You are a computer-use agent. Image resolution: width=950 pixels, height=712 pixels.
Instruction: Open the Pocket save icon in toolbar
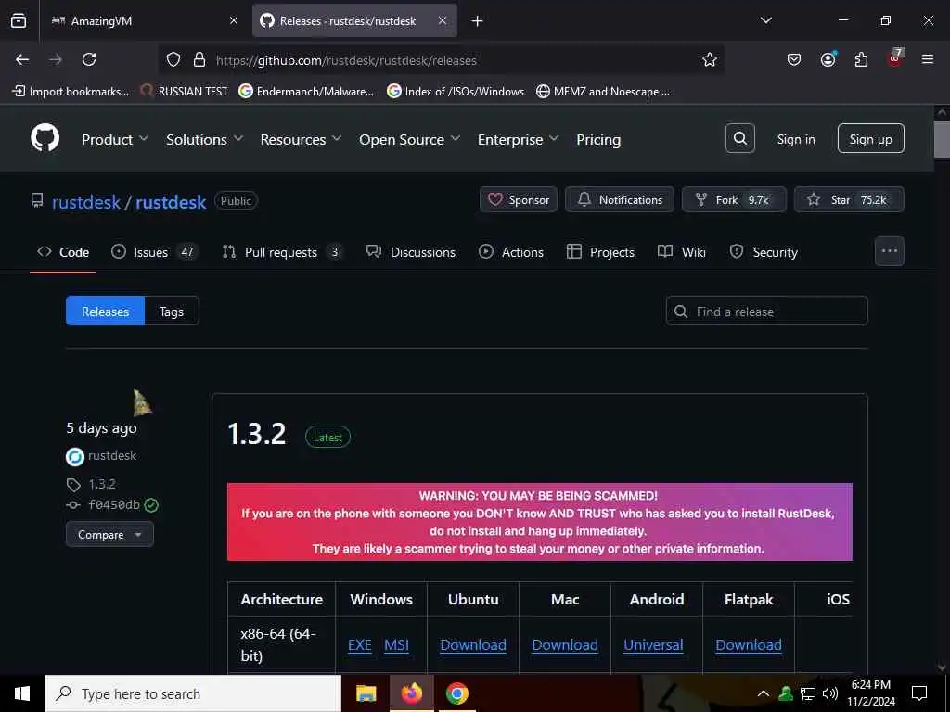click(x=794, y=59)
